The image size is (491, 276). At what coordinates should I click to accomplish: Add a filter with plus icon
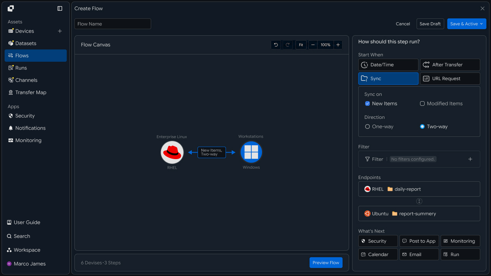[x=470, y=159]
